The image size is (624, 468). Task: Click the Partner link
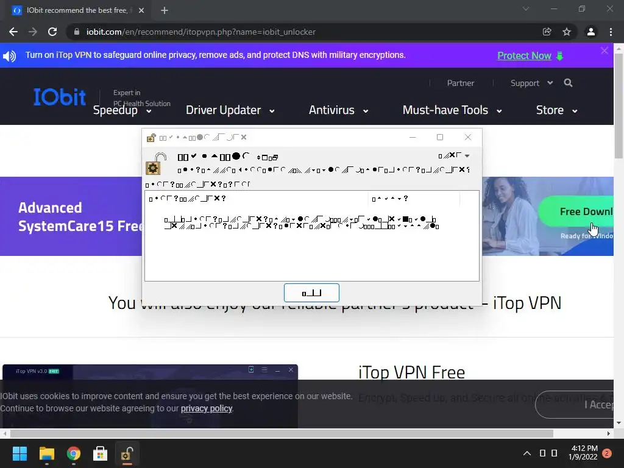coord(461,83)
